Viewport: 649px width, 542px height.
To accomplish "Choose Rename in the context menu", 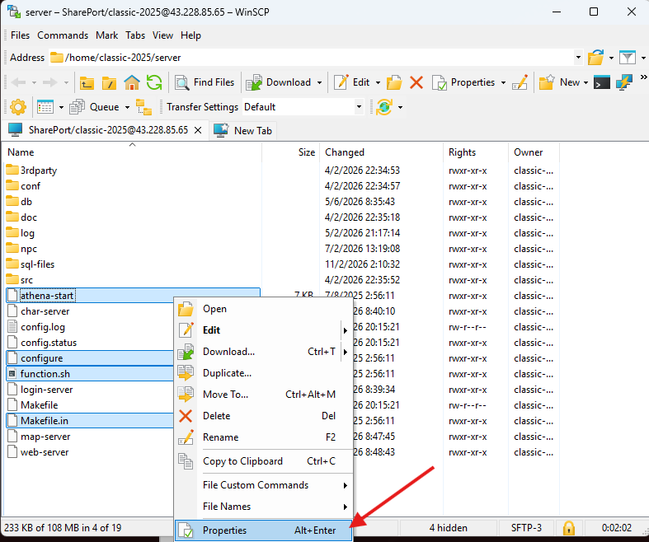I will (x=264, y=437).
